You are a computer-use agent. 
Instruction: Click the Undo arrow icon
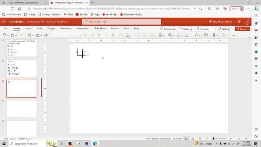(4, 35)
